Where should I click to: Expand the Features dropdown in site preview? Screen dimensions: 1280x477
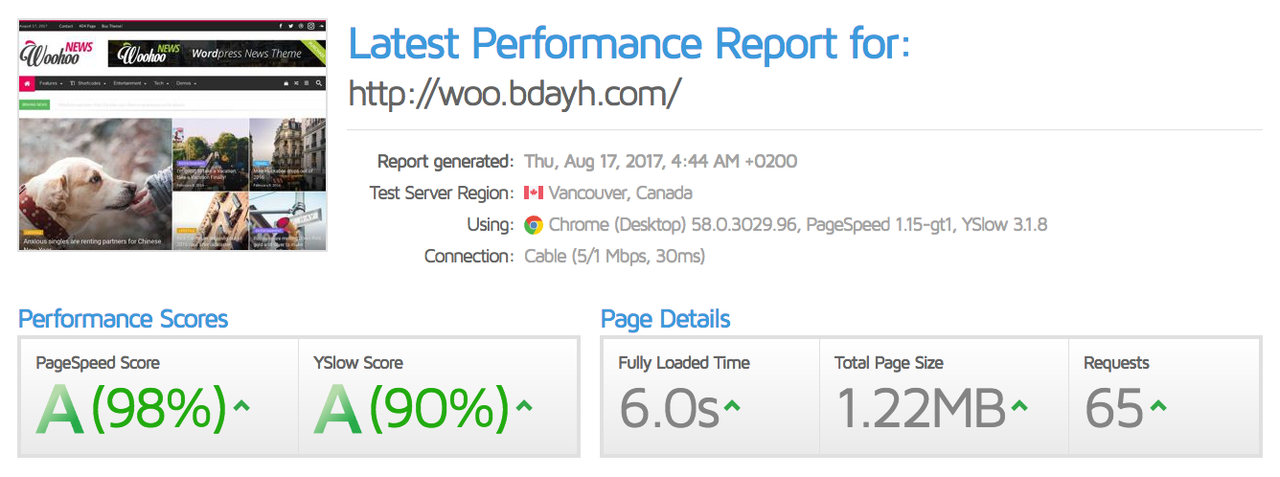coord(51,83)
